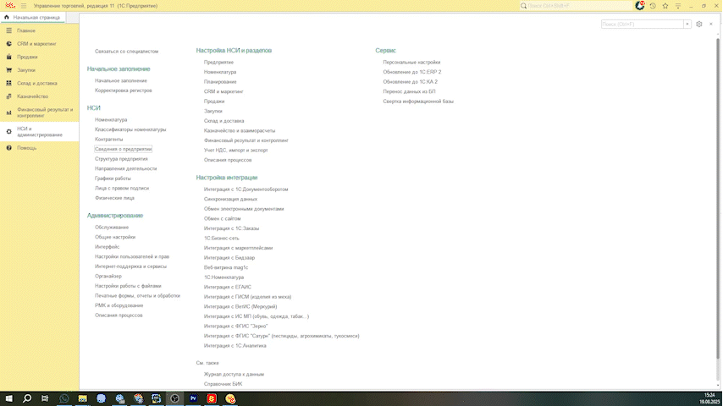
Task: Open the Контрагенты directory
Action: [x=109, y=140]
